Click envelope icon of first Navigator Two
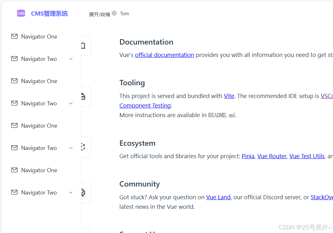The width and height of the screenshot is (333, 233). (14, 59)
